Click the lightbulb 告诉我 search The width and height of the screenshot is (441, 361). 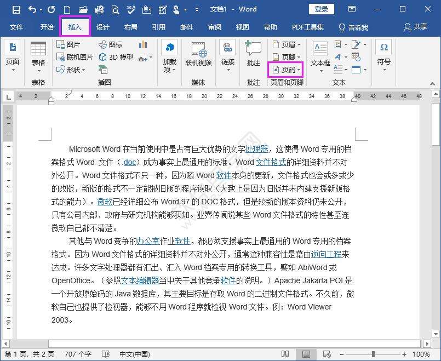pyautogui.click(x=353, y=27)
